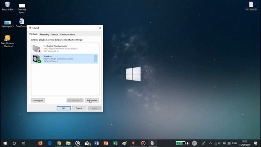The height and width of the screenshot is (147, 261).
Task: Confirm with the OK button
Action: [64, 108]
